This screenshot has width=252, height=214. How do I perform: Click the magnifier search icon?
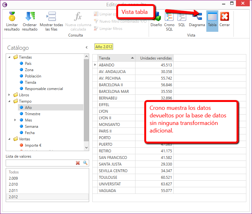tap(85, 163)
